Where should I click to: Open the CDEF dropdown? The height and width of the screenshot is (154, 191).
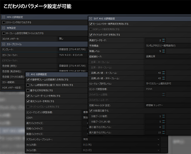[85, 118]
